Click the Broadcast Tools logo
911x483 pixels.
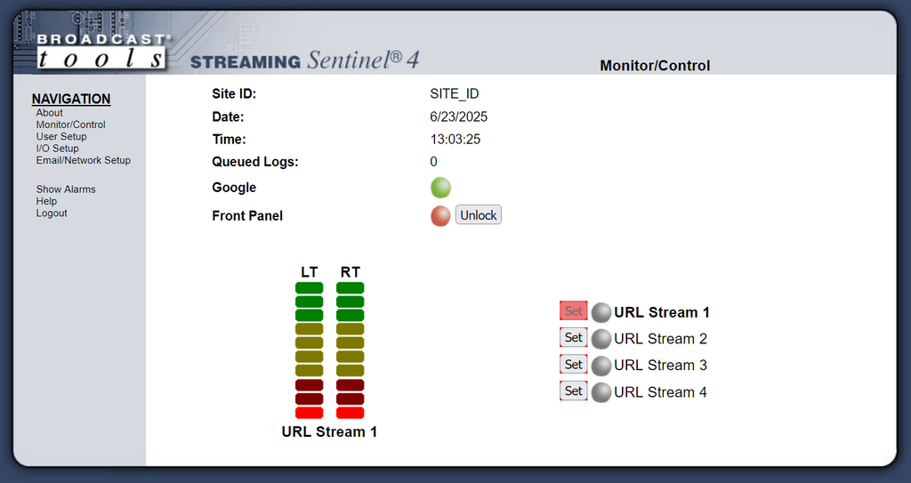click(102, 52)
